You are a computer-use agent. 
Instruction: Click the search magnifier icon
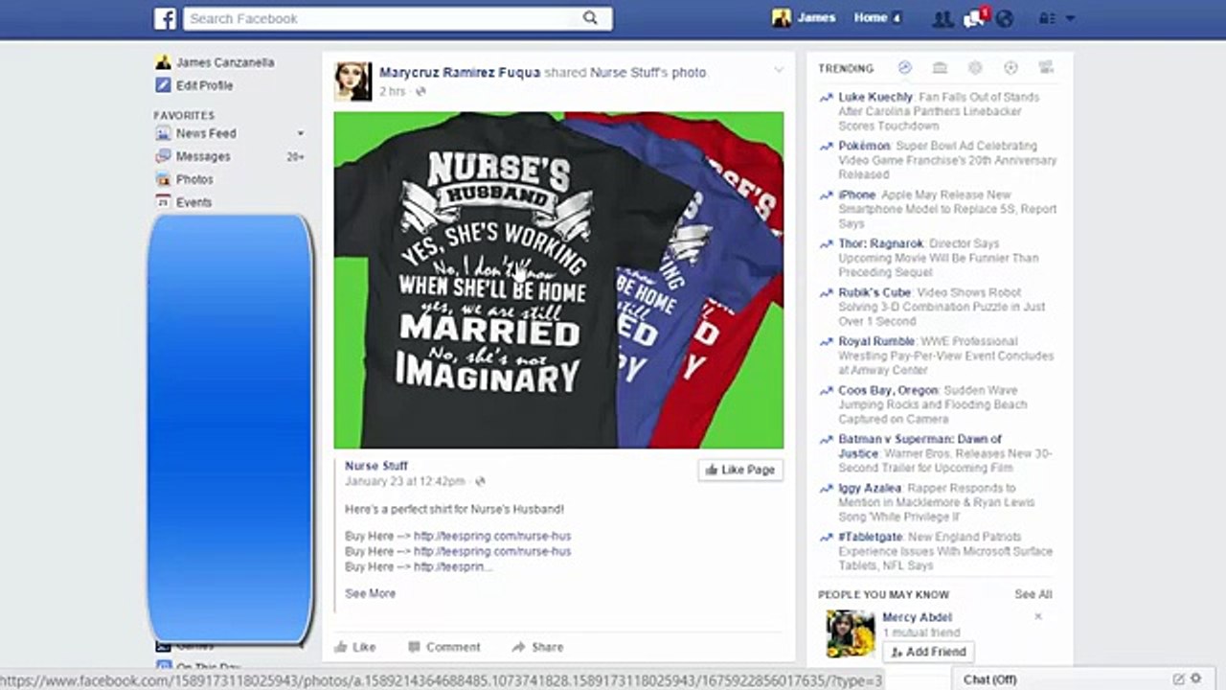coord(591,17)
